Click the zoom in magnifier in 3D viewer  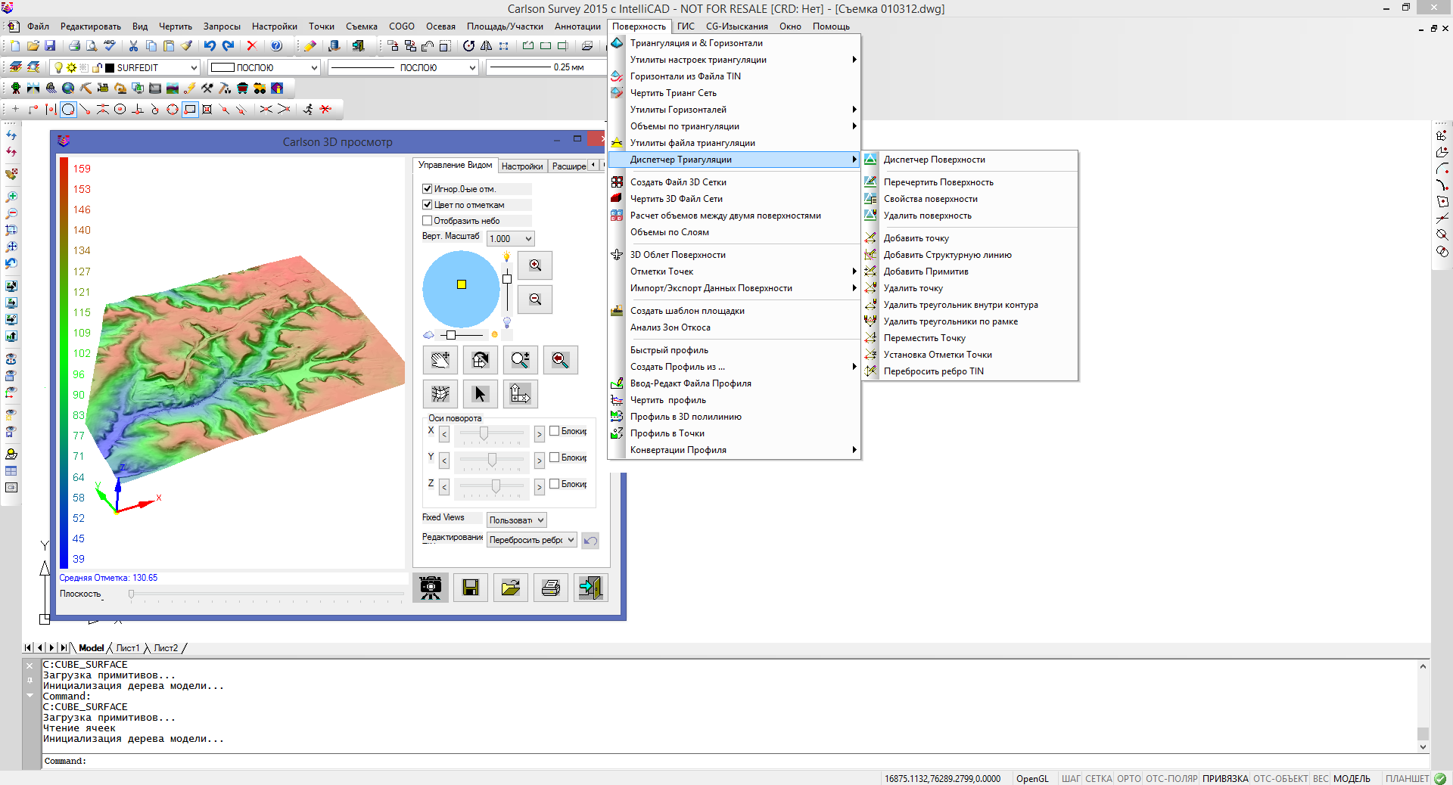click(535, 265)
